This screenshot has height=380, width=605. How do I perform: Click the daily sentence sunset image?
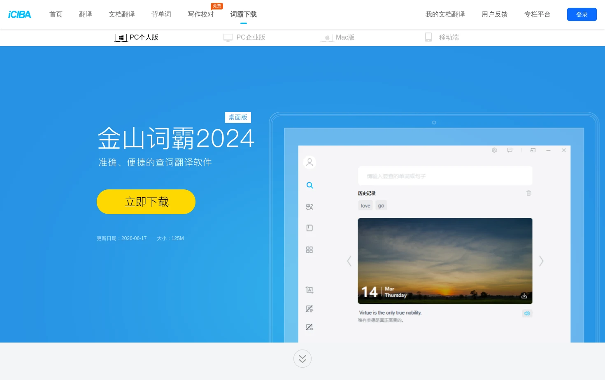[x=445, y=261]
